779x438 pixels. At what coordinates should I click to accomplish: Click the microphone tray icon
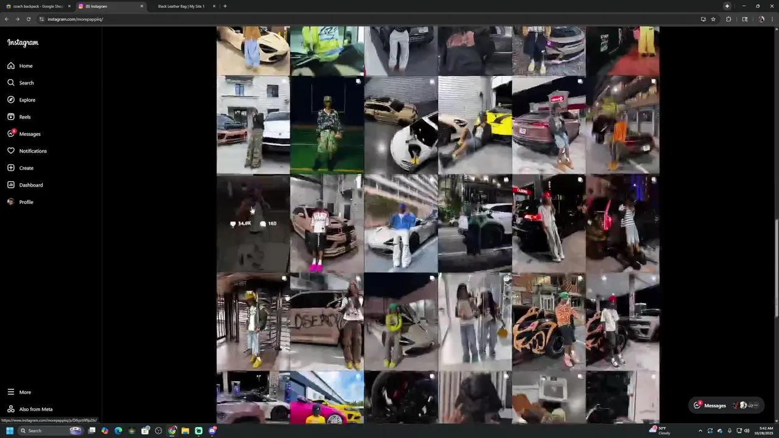point(730,431)
